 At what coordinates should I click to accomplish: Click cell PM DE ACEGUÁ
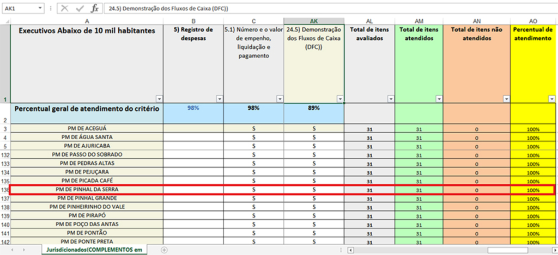pyautogui.click(x=87, y=128)
